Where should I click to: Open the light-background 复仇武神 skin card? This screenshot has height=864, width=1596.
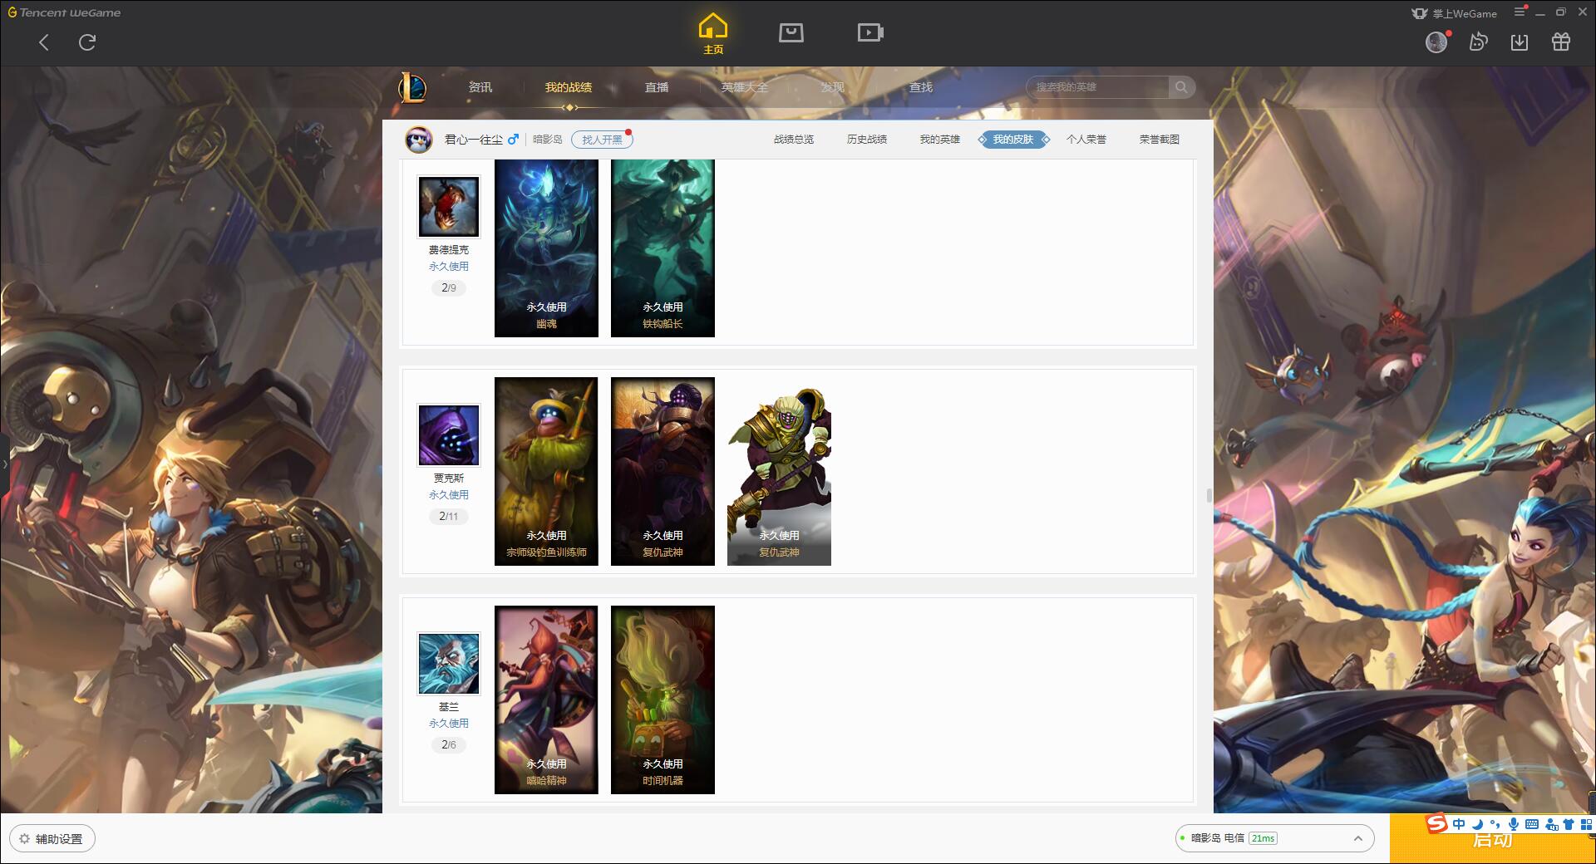click(779, 471)
